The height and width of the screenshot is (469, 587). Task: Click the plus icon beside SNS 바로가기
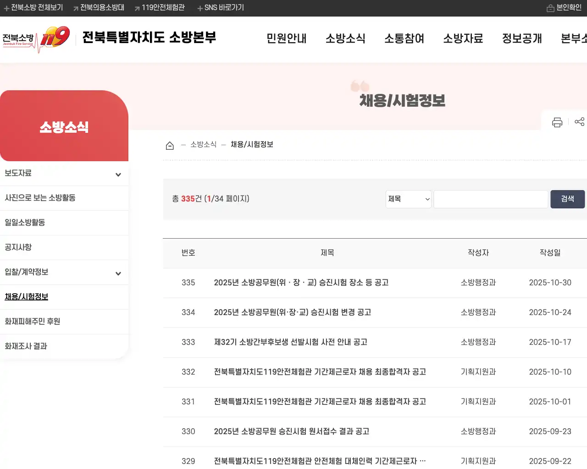tap(199, 7)
